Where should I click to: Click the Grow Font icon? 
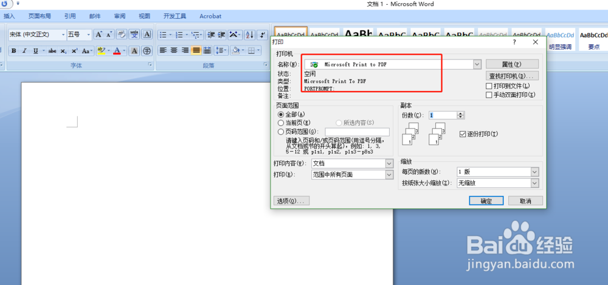tap(98, 35)
